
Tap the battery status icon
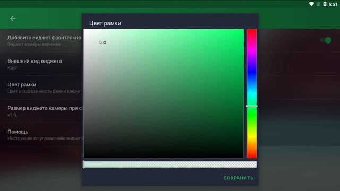click(325, 4)
